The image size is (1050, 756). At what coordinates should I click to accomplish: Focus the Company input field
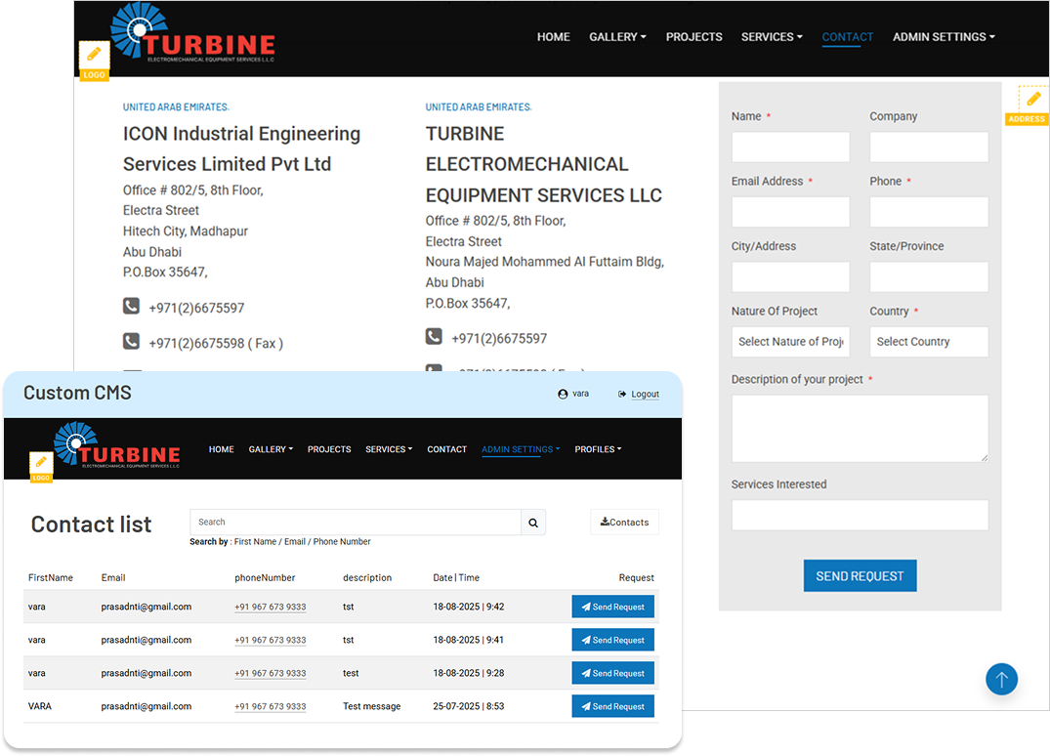point(929,147)
